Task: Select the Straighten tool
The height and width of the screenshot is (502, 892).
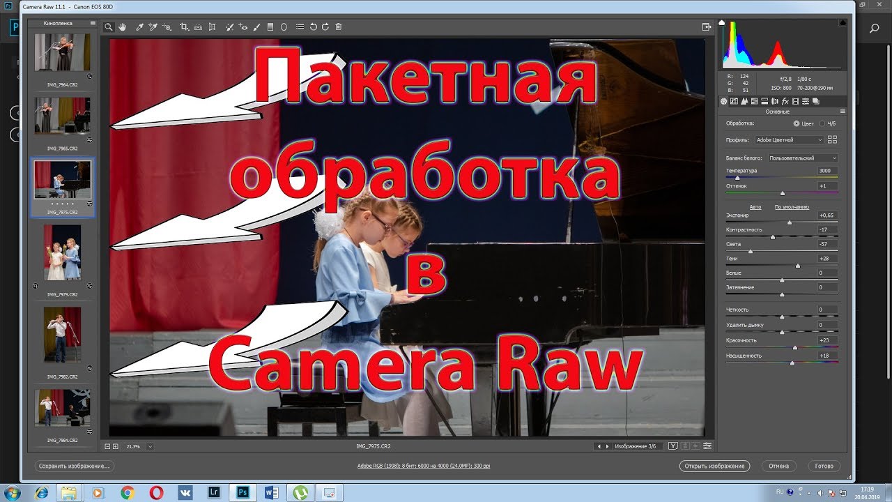Action: point(198,27)
